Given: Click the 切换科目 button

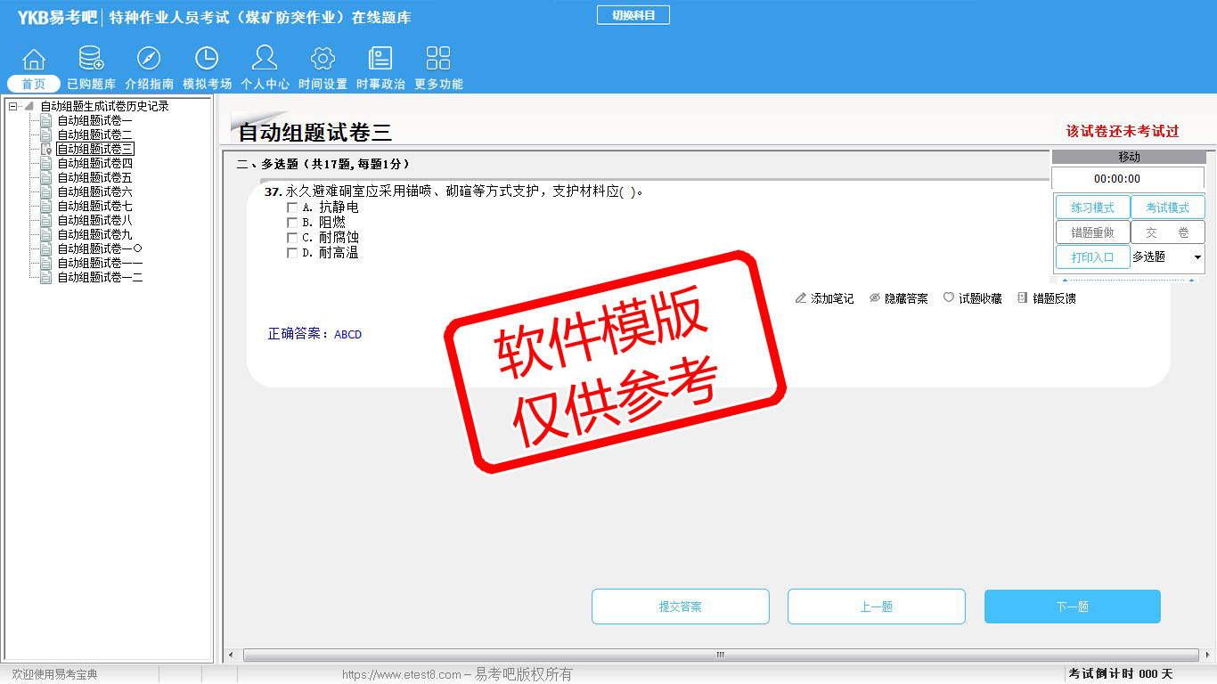Looking at the screenshot, I should click(633, 15).
